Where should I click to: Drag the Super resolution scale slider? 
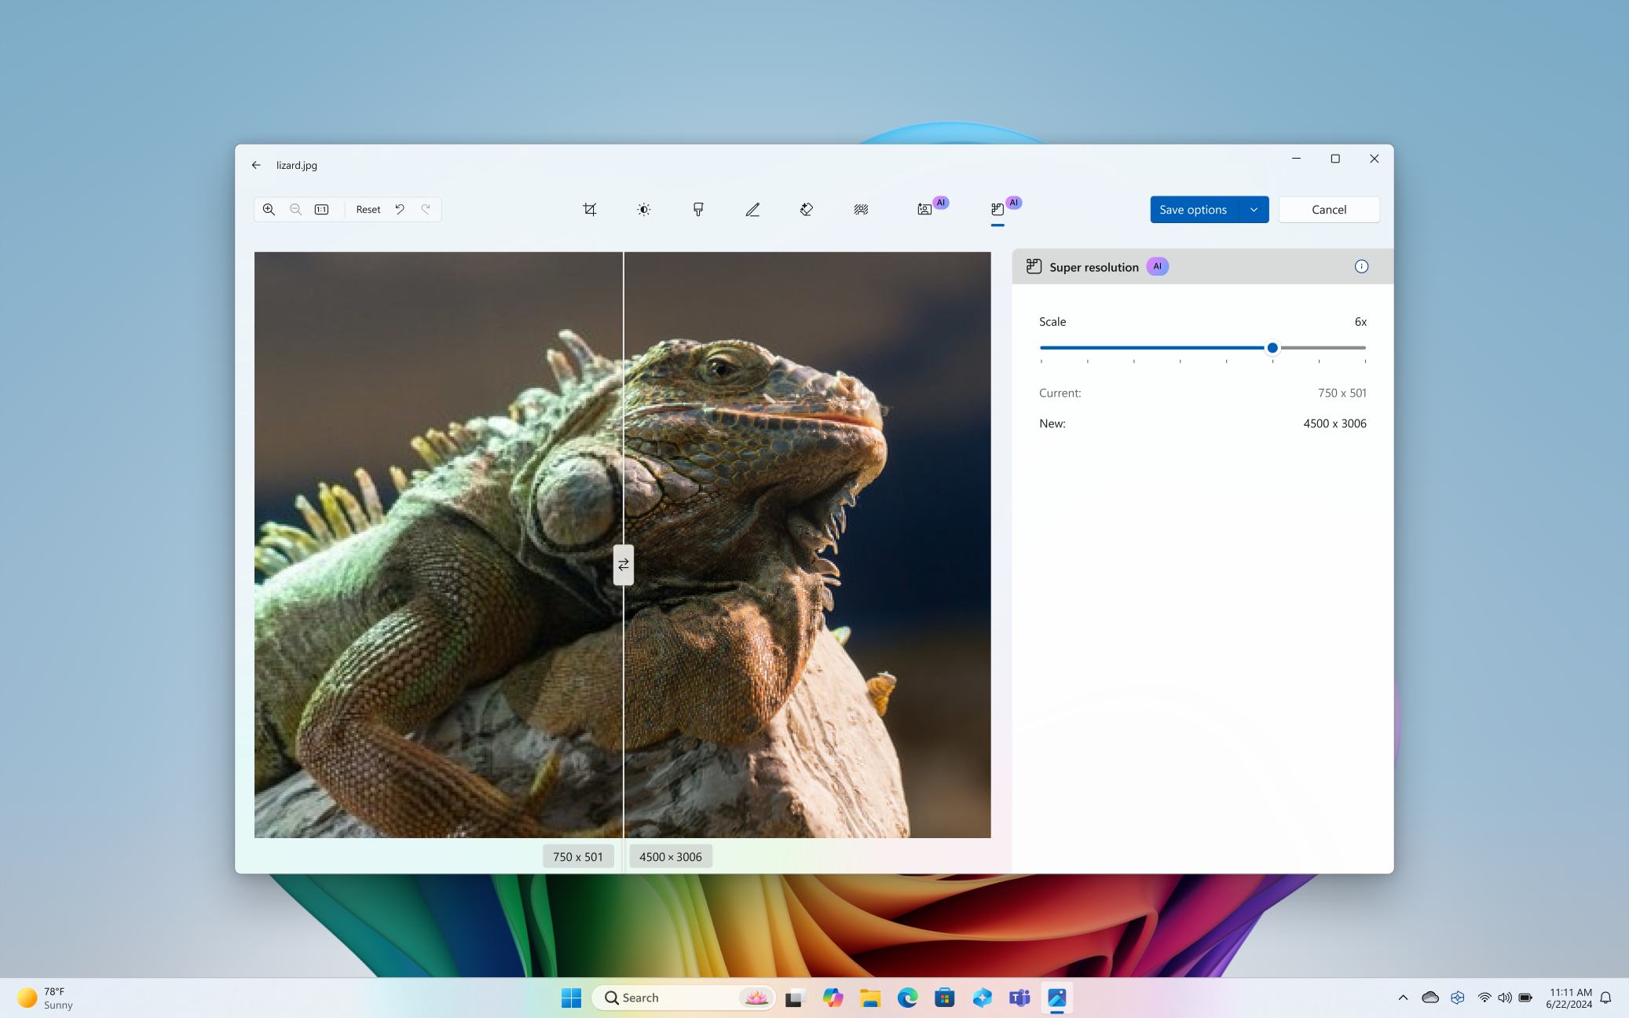1272,347
